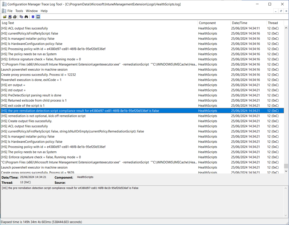289x225 pixels.
Task: Toggle the highlighted detail pane icon
Action: [38, 17]
